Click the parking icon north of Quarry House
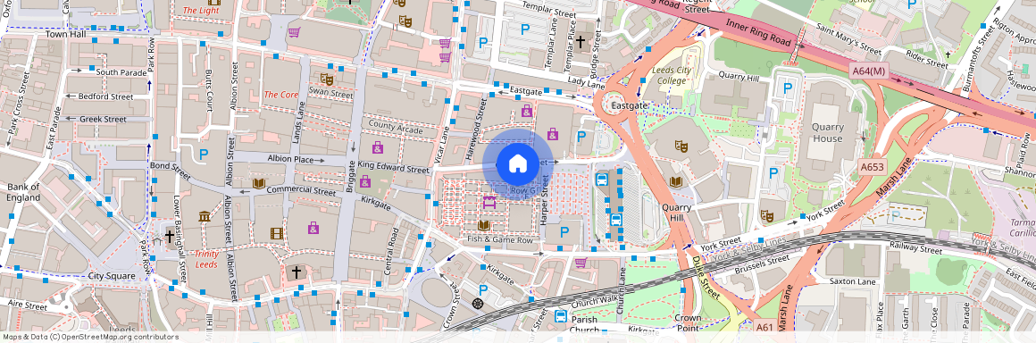Screen dimensions: 1036x343 [787, 88]
